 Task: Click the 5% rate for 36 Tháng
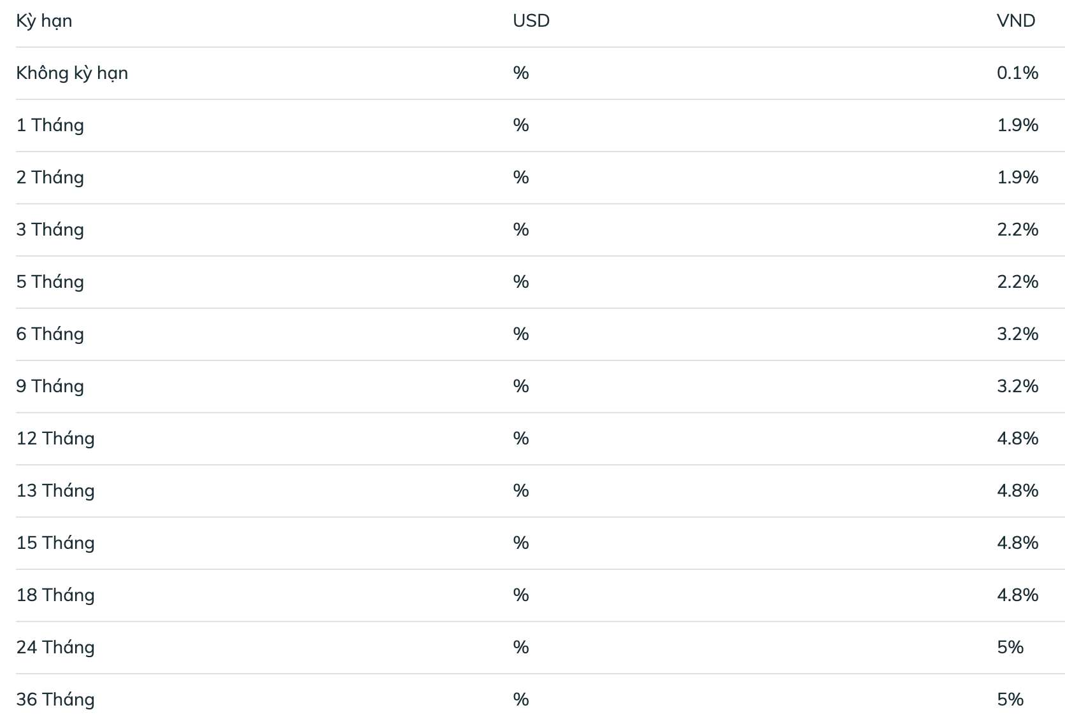tap(1010, 700)
